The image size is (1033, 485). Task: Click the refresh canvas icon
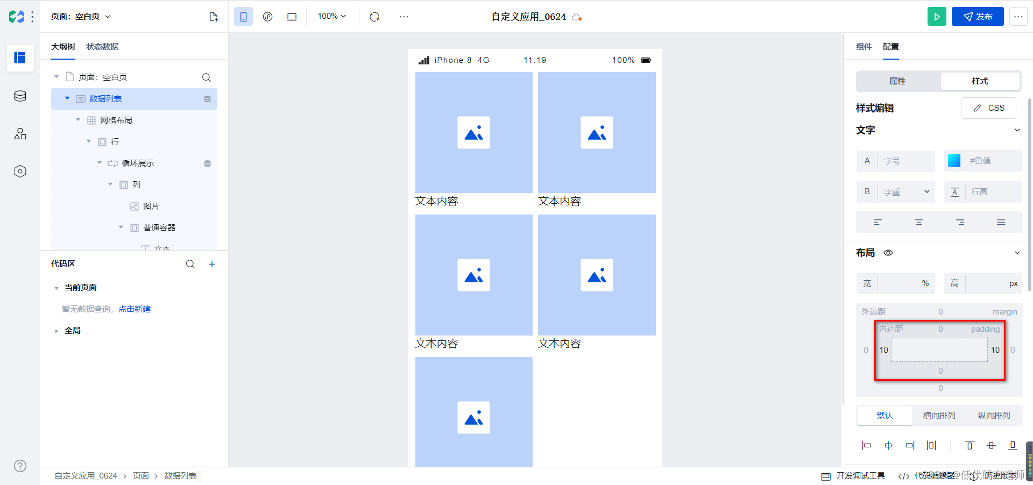pyautogui.click(x=374, y=17)
